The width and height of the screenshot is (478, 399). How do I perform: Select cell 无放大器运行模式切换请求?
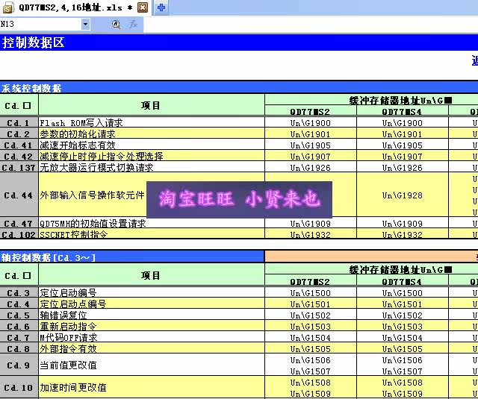point(152,167)
